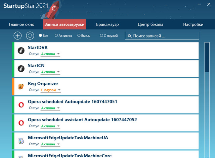Click the StartCN rocket icon
The width and height of the screenshot is (215, 158).
tap(21, 69)
